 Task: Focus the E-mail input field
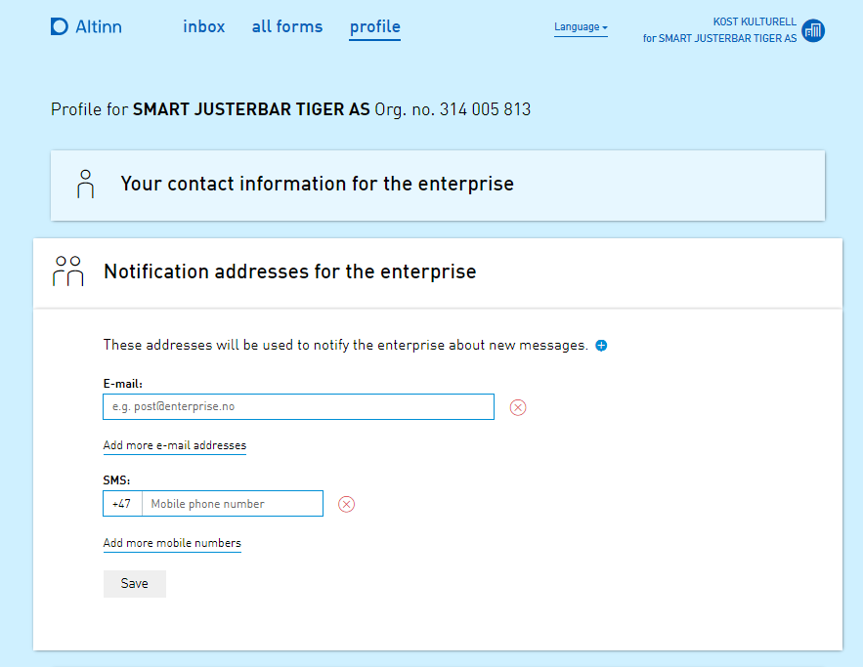(x=298, y=406)
